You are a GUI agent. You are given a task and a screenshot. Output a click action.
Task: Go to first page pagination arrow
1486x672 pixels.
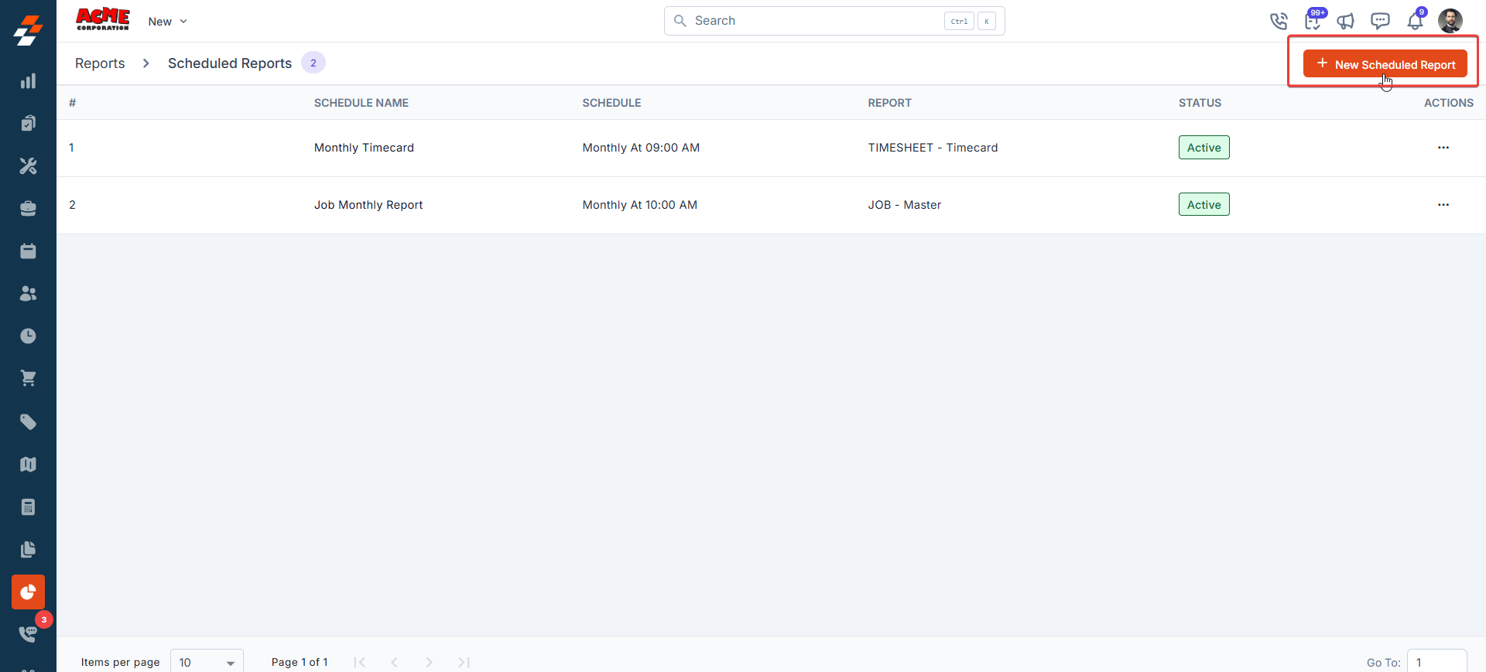(359, 662)
